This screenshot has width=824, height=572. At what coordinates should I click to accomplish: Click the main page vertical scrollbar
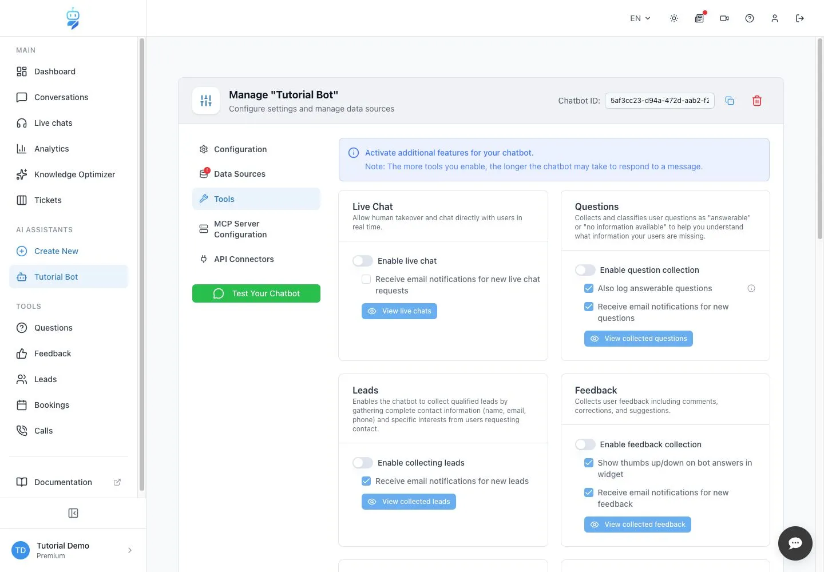pos(820,138)
